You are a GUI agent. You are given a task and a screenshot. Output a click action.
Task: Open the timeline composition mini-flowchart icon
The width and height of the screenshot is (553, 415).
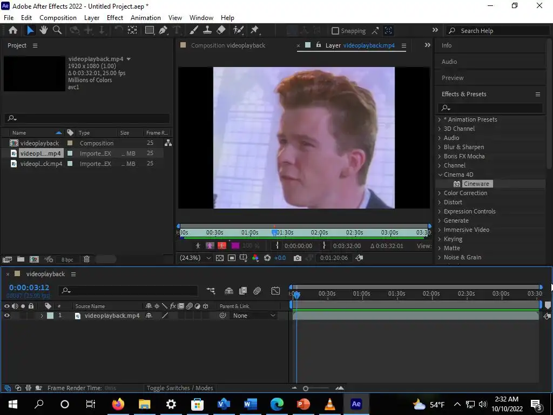(211, 291)
